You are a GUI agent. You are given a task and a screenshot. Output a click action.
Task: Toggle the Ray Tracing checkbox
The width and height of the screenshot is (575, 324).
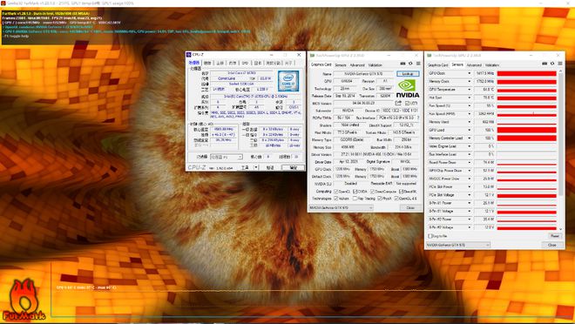pyautogui.click(x=355, y=199)
